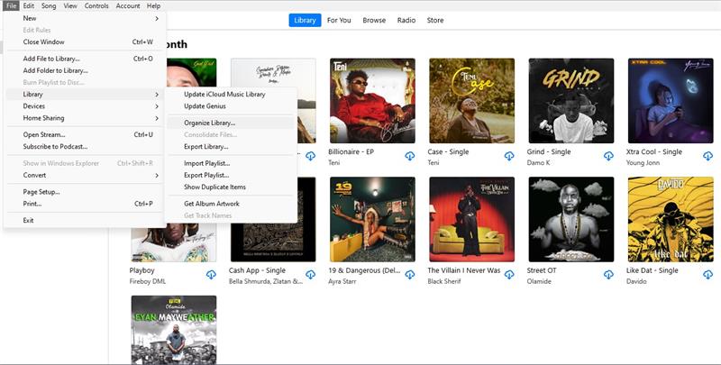Open the Grind album cover
721x365 pixels.
tap(571, 101)
